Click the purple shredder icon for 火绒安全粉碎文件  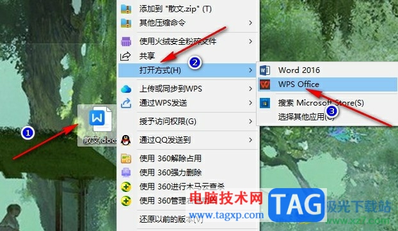(x=126, y=42)
